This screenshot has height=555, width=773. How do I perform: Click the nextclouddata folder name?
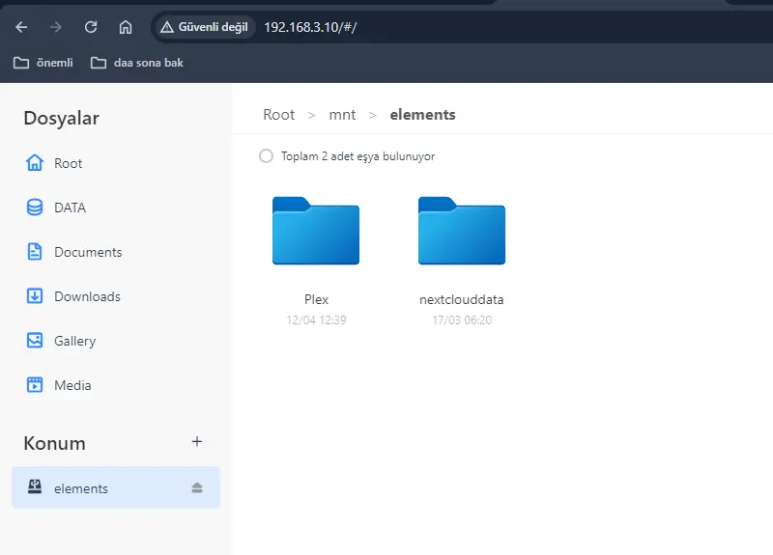pyautogui.click(x=462, y=299)
